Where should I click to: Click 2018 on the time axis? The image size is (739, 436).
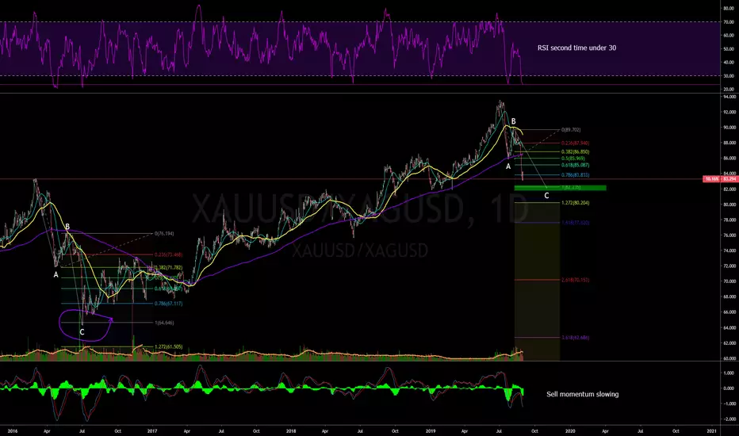[291, 430]
